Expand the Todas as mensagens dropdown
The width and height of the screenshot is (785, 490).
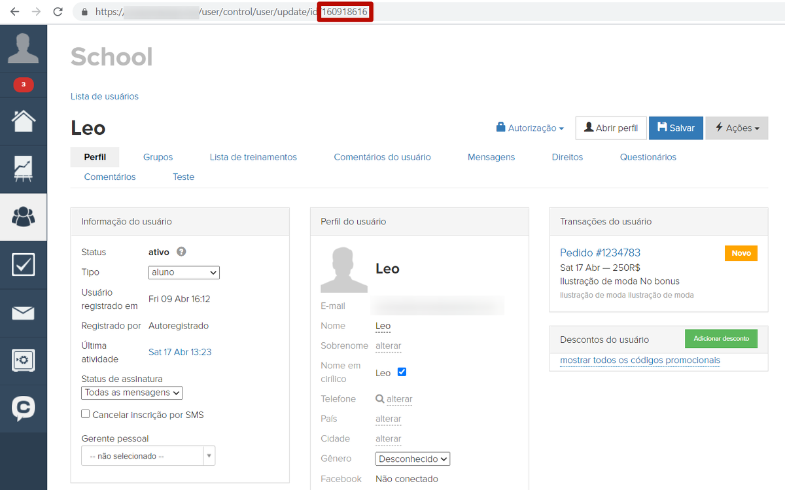[131, 393]
